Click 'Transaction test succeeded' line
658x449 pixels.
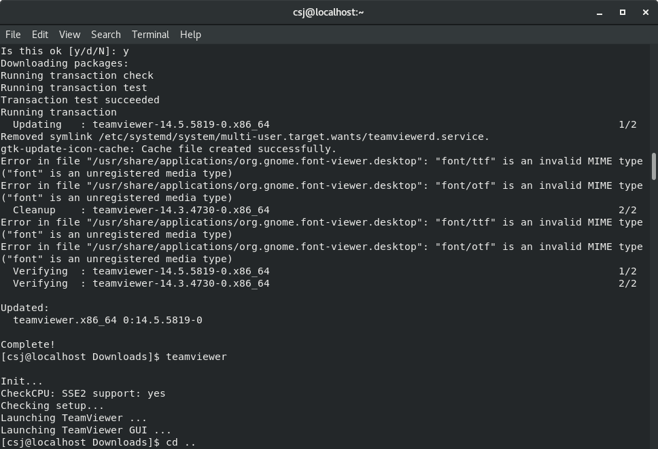(x=80, y=100)
